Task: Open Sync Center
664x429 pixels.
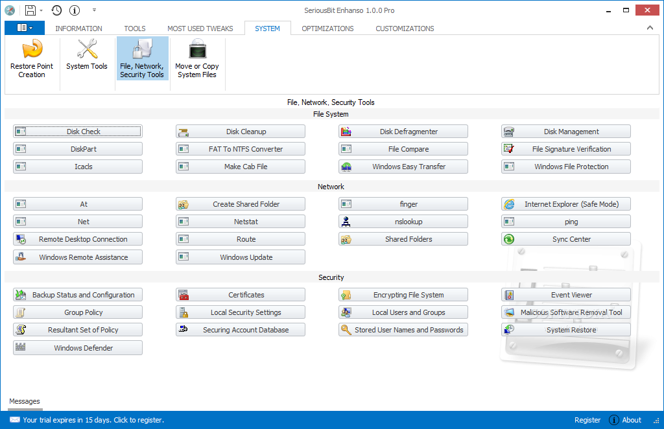Action: tap(565, 239)
